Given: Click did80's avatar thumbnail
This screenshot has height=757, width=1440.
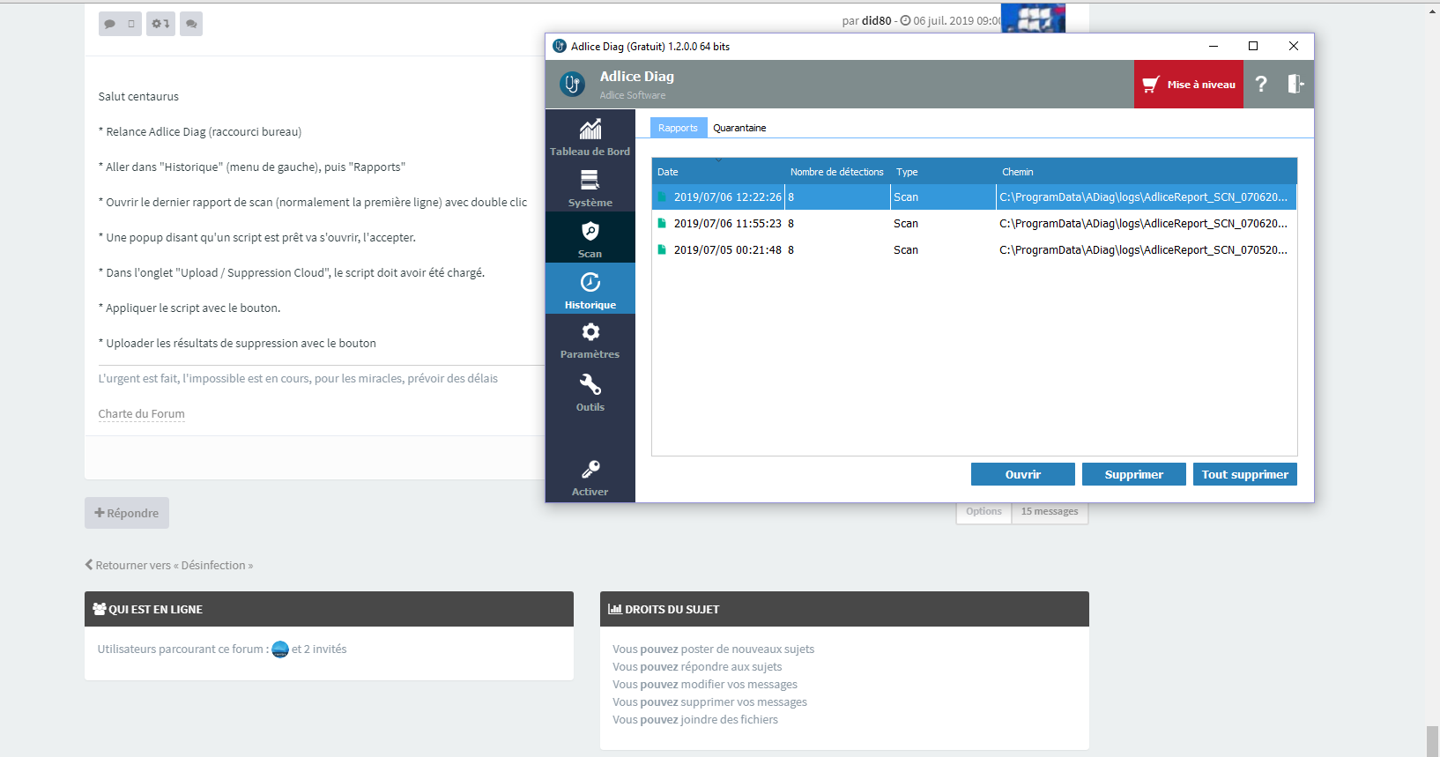Looking at the screenshot, I should pos(1033,19).
